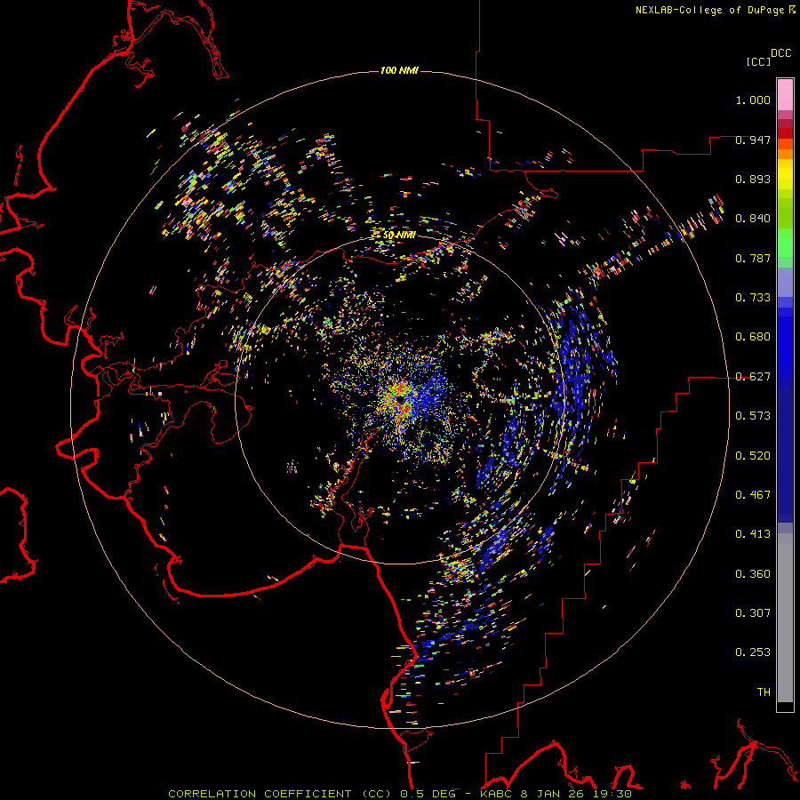Select the 0.573 scale value

click(753, 416)
